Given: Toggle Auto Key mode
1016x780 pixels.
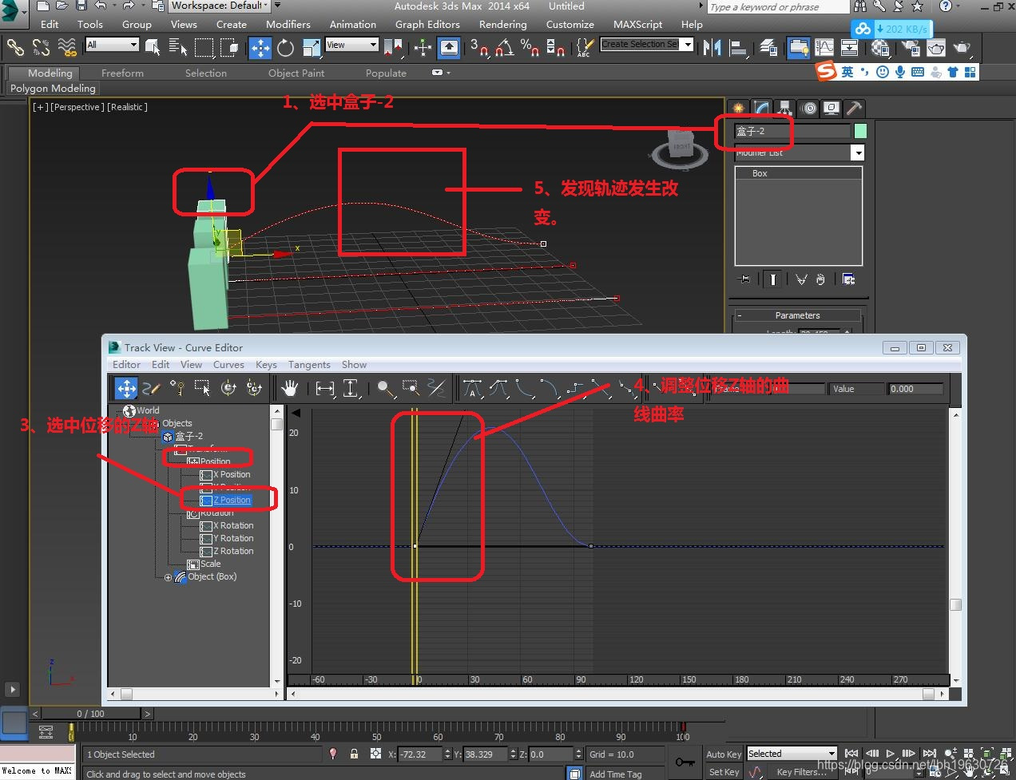Looking at the screenshot, I should point(724,754).
